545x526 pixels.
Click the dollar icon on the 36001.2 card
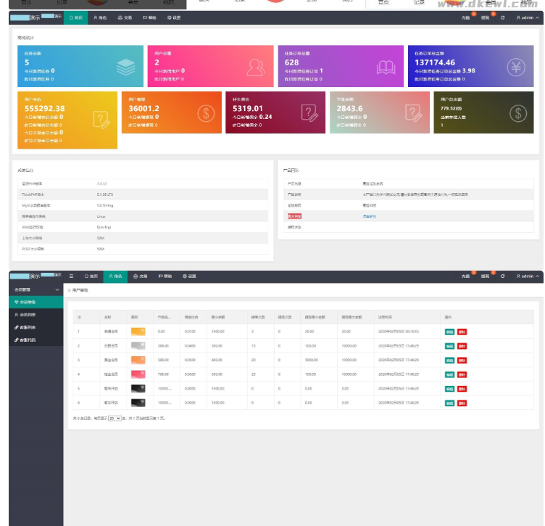pyautogui.click(x=206, y=112)
